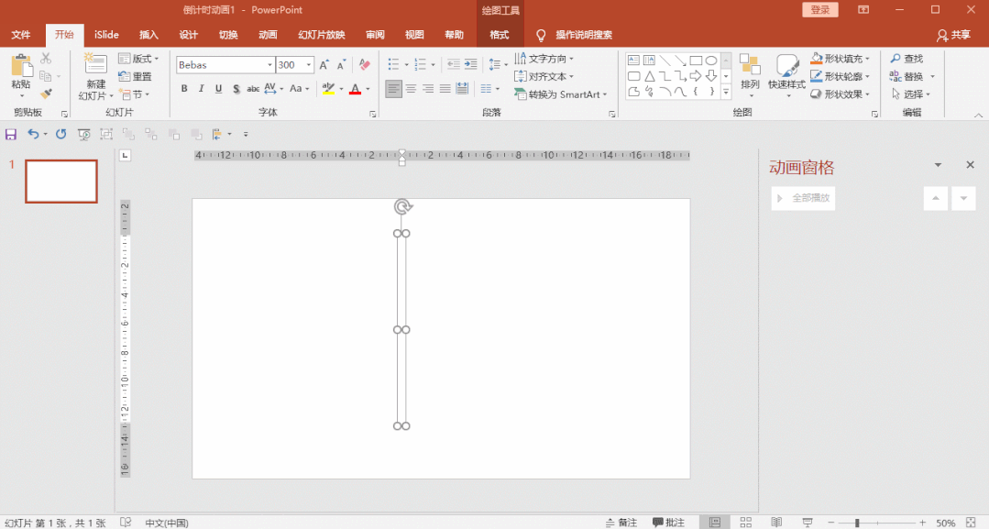Decrease list indent level icon

click(454, 64)
